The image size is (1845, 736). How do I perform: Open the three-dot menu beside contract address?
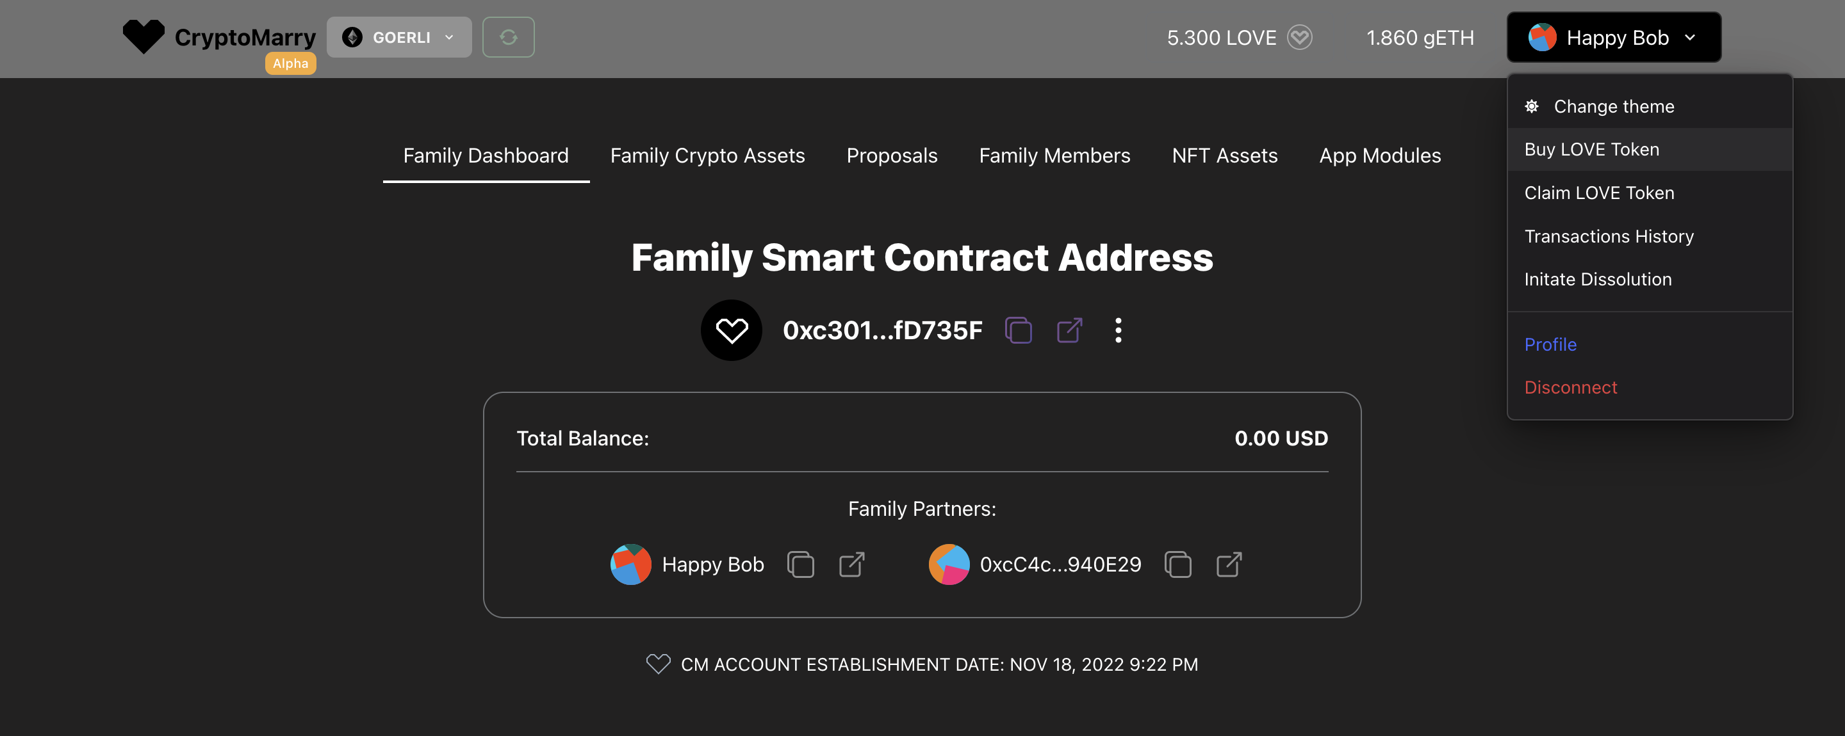(x=1118, y=330)
